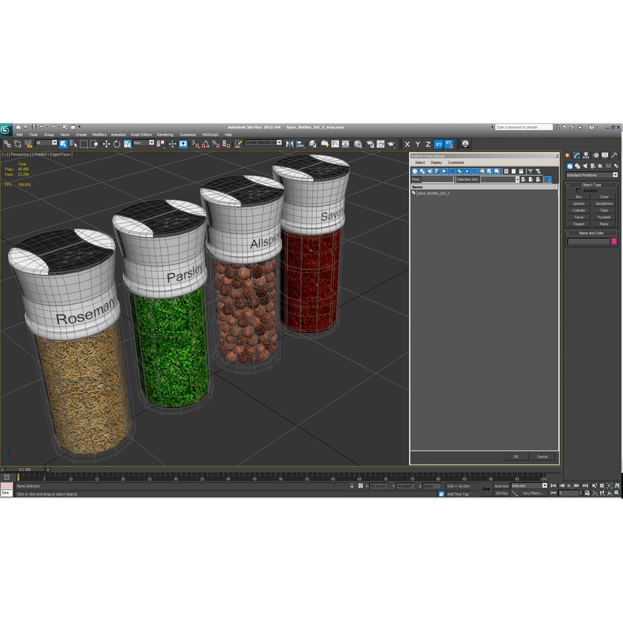
Task: Open the Standard Primitives dropdown
Action: [x=592, y=175]
